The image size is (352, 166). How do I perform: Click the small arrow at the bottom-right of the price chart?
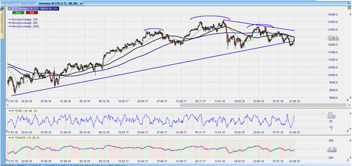point(350,98)
